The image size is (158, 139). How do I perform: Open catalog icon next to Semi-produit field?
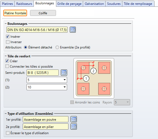pos(64,72)
